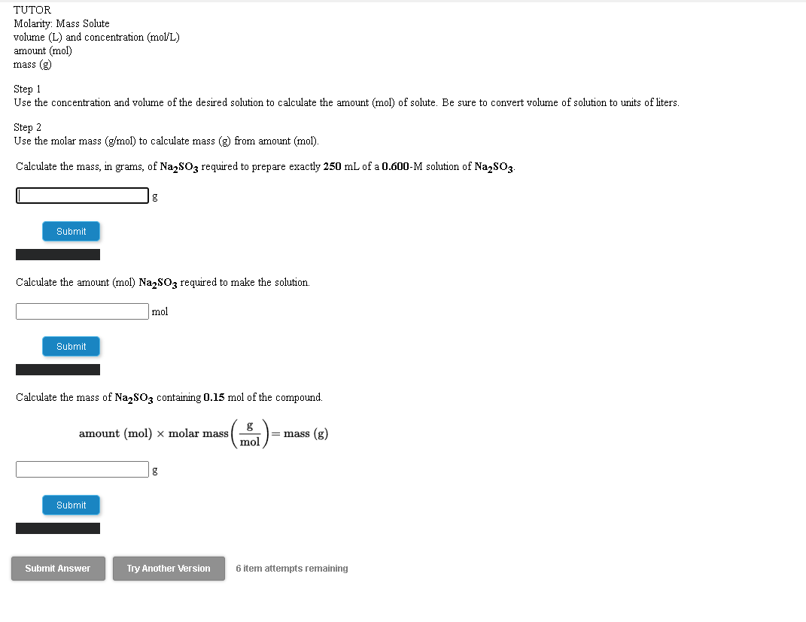Click the mol answer input field
This screenshot has height=622, width=806.
[82, 311]
